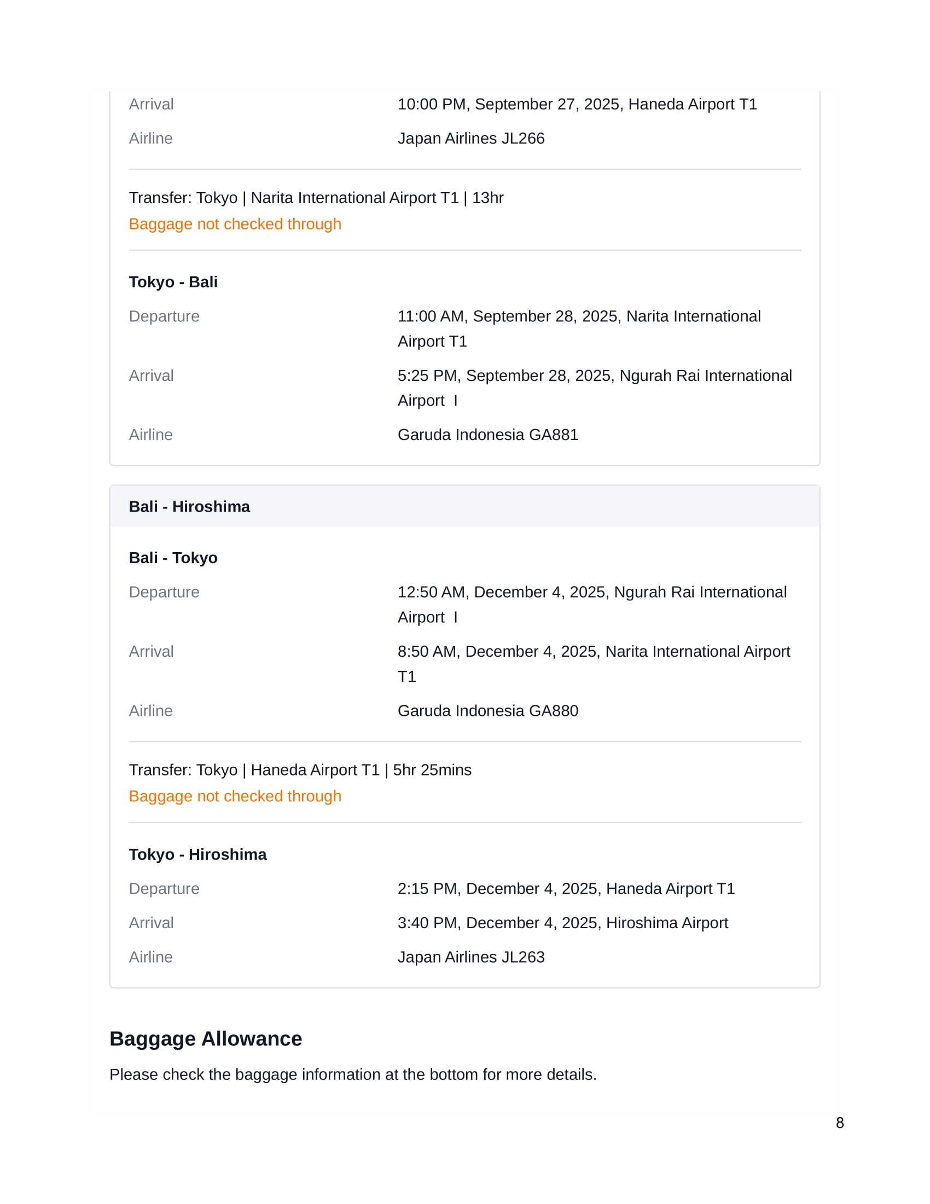
Task: Select the Bali - Hiroshima section header
Action: click(189, 507)
